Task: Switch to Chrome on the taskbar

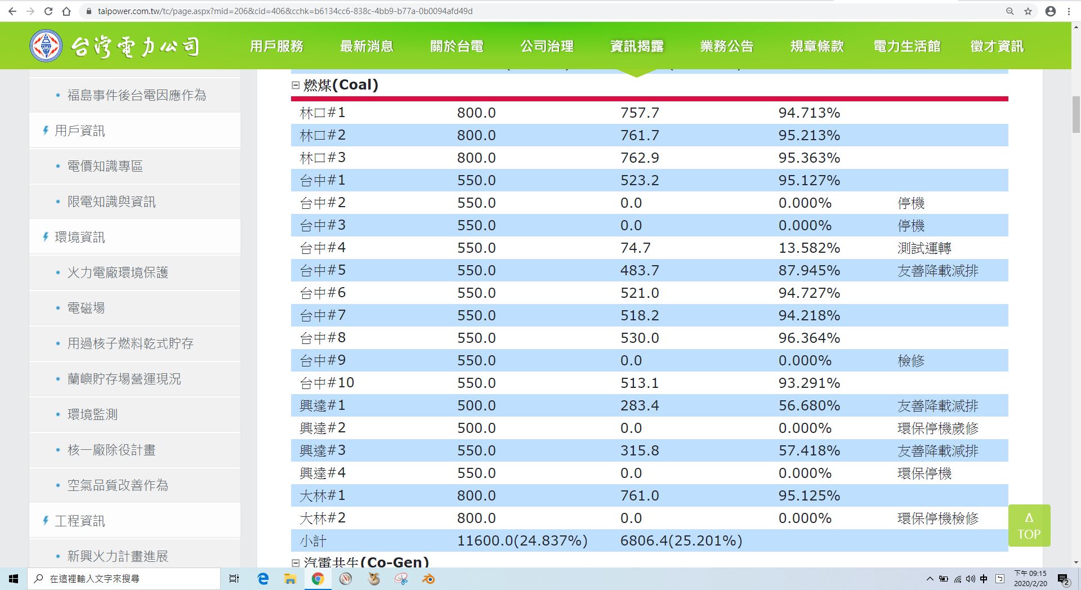Action: (318, 579)
